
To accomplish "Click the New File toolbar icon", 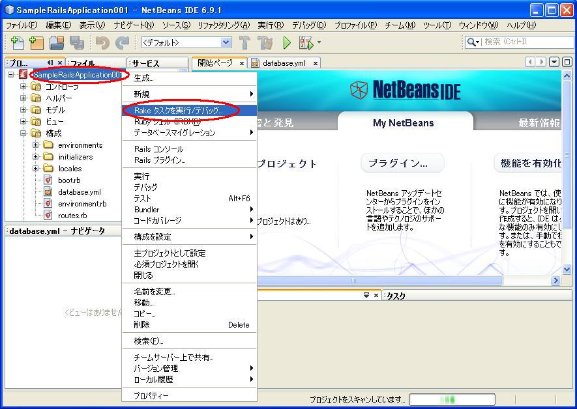I will 18,42.
